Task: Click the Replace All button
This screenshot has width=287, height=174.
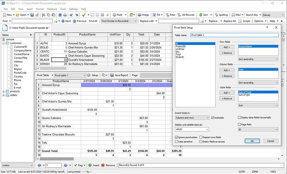Action: click(230, 21)
